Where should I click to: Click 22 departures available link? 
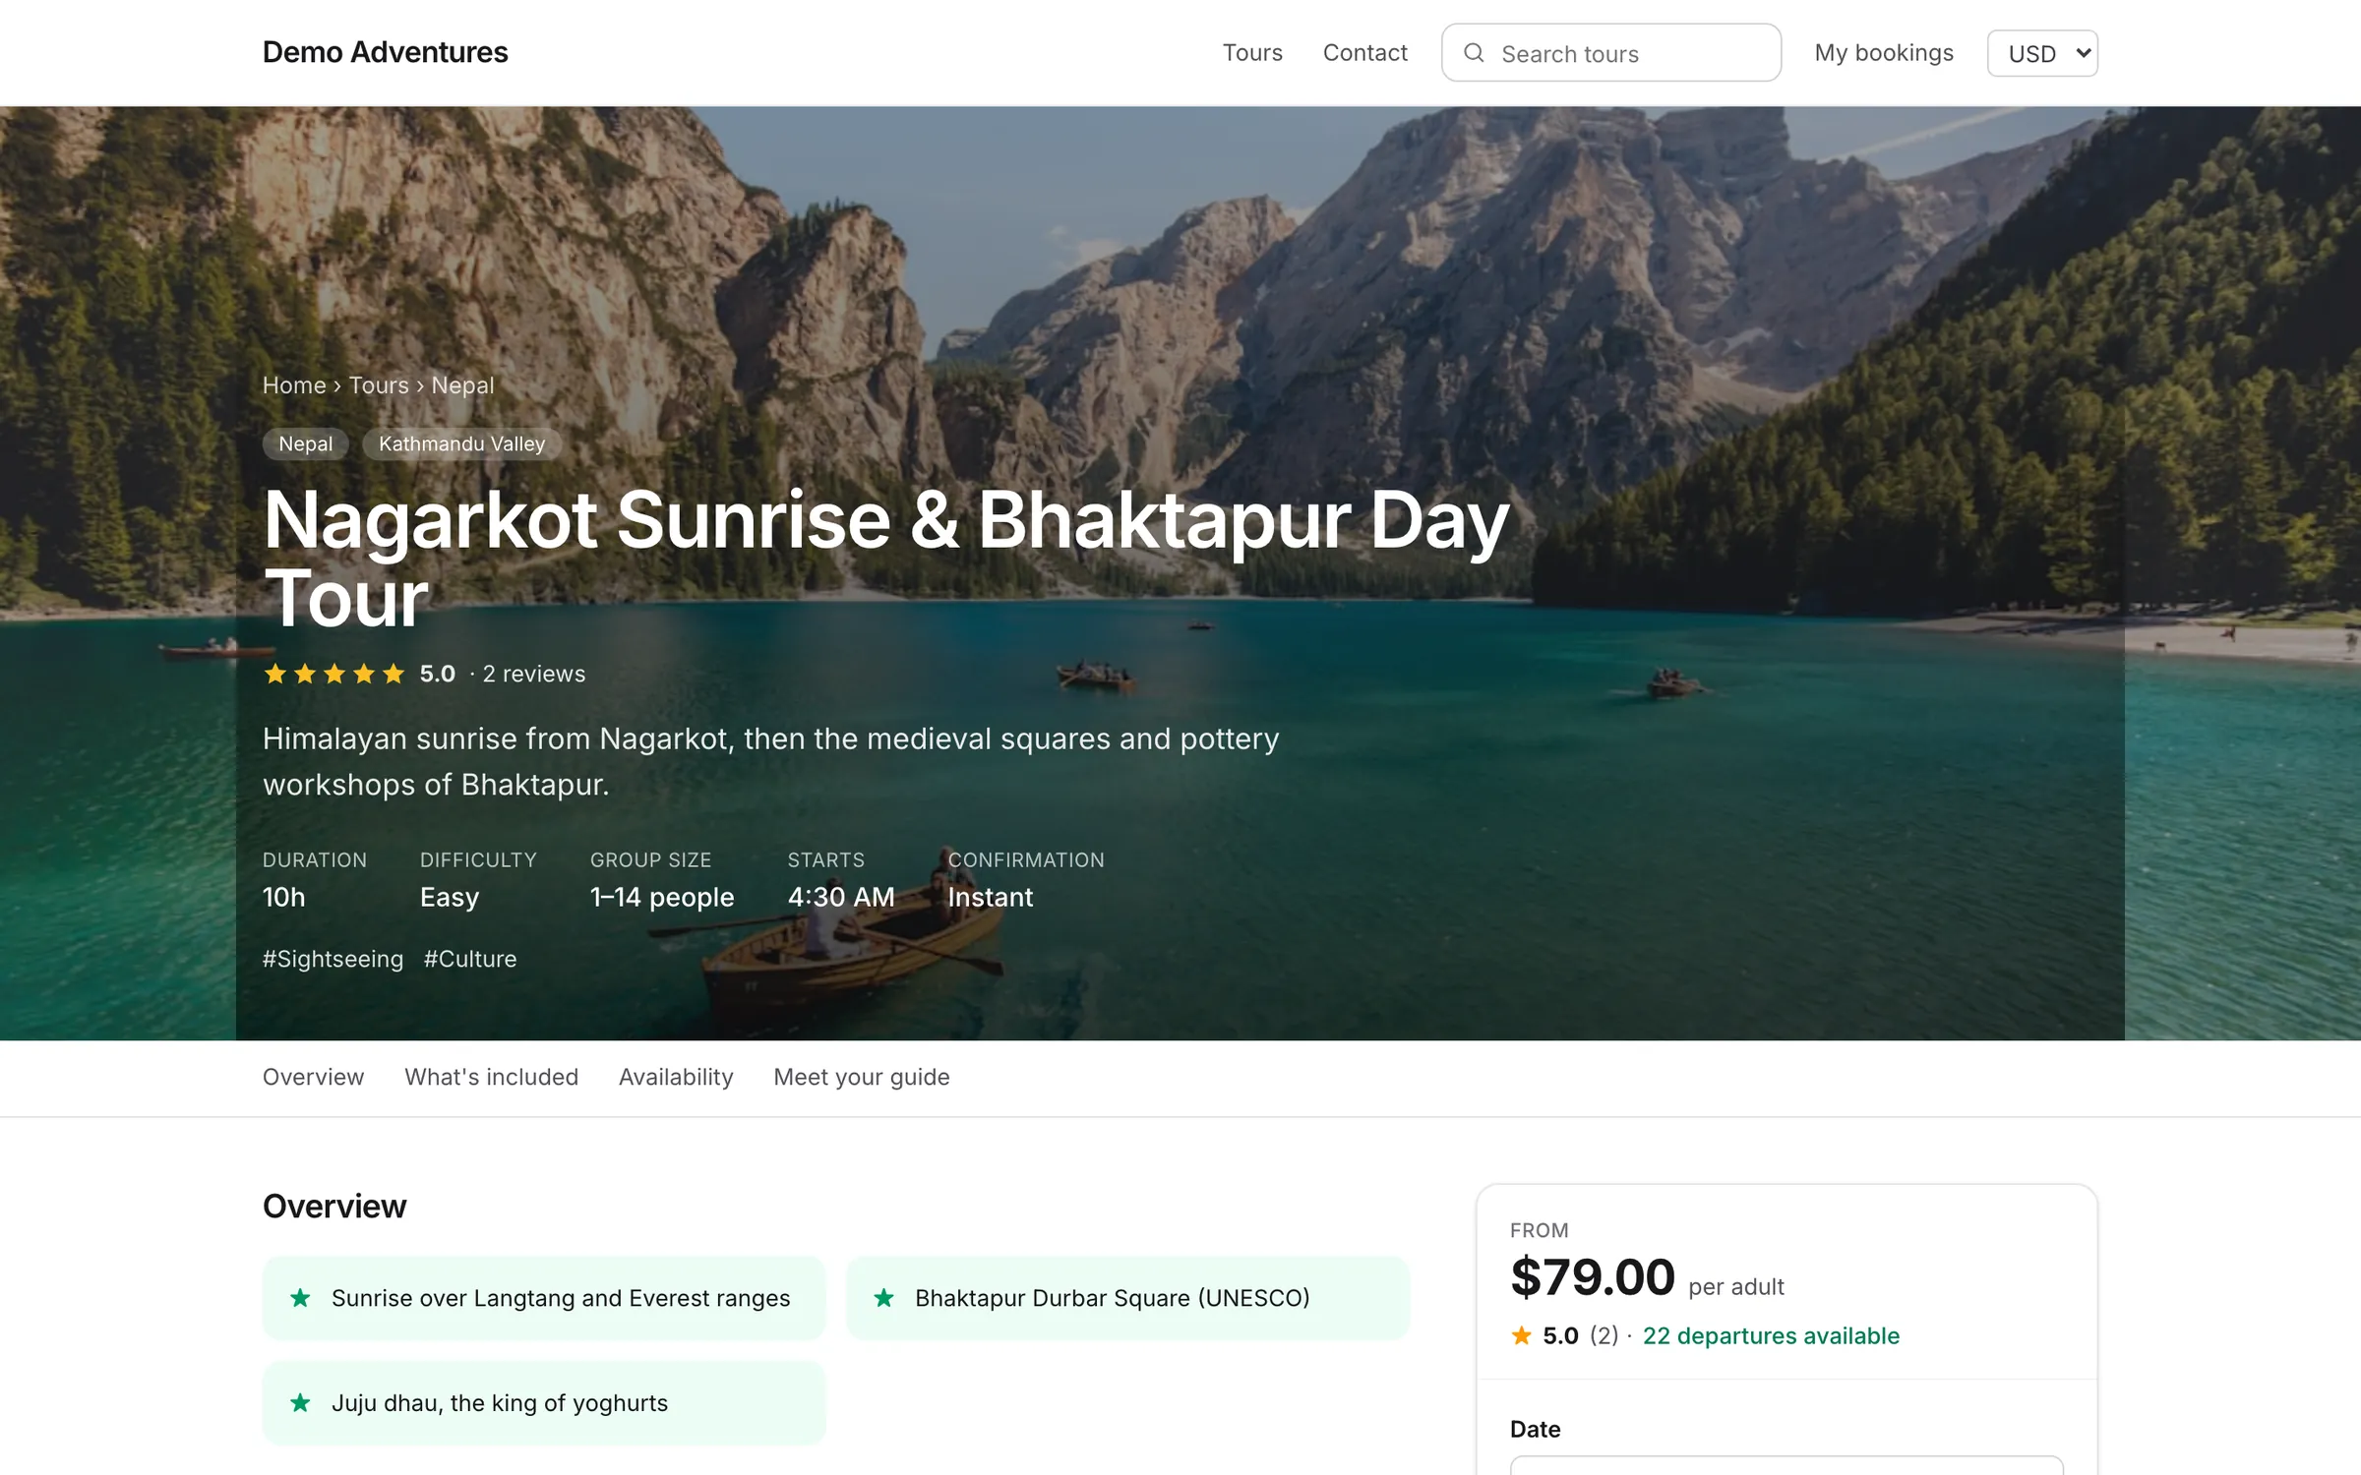click(x=1771, y=1335)
